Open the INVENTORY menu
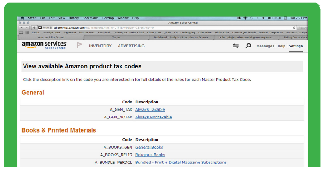The height and width of the screenshot is (170, 324). (x=100, y=46)
